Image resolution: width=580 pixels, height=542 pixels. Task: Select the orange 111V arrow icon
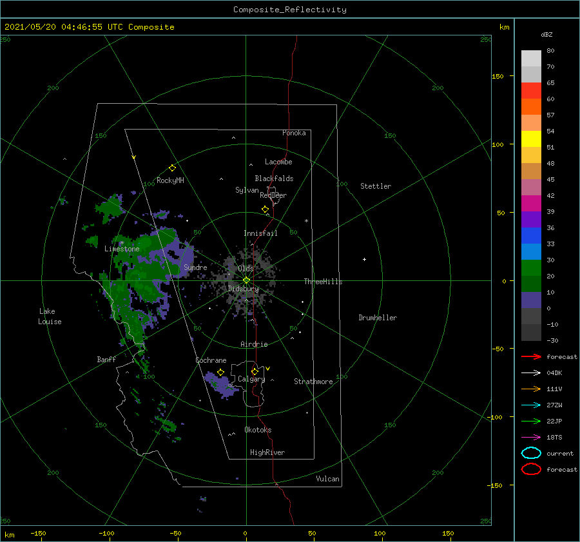pos(531,389)
